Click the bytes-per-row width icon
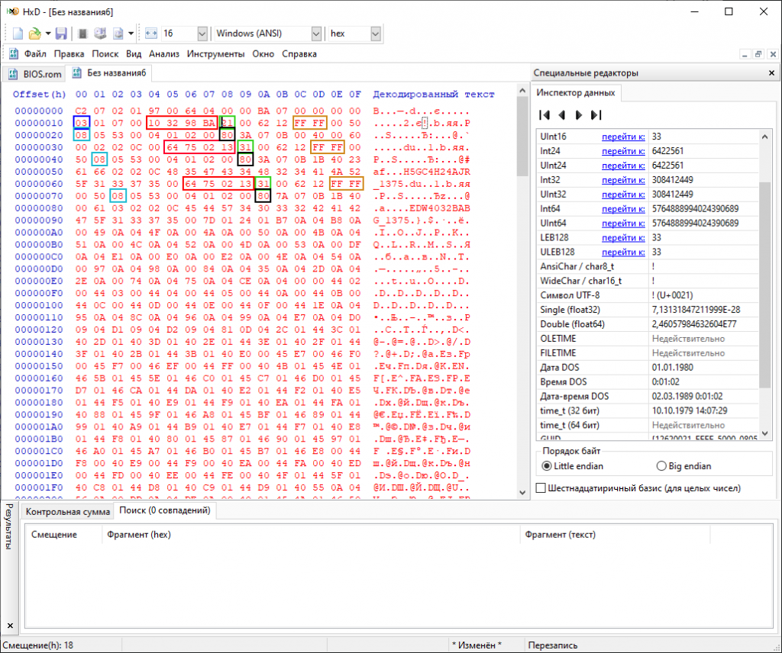Image resolution: width=782 pixels, height=653 pixels. [x=150, y=34]
